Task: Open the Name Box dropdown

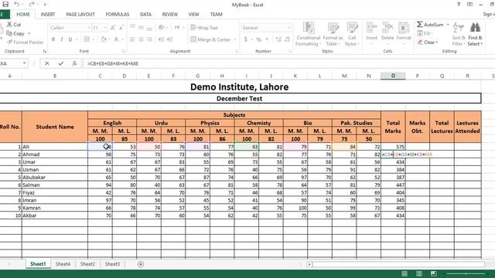Action: 24,63
